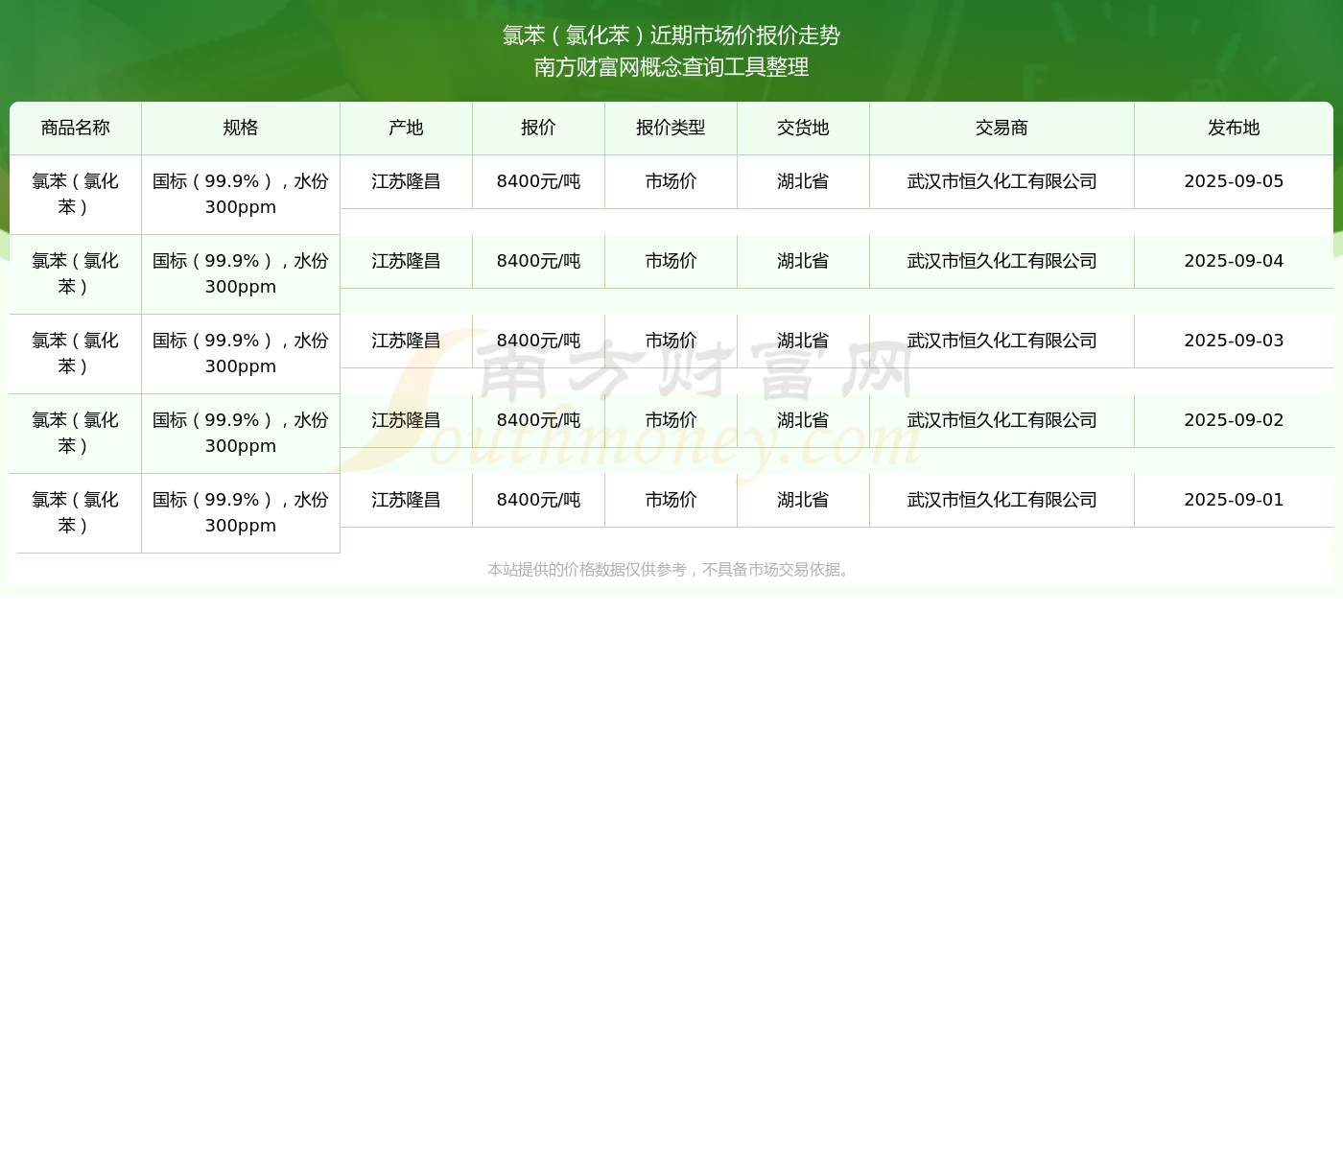Screen dimensions: 1343x1156
Task: Click 市场价 in the 2025-09-01 row
Action: pos(671,500)
